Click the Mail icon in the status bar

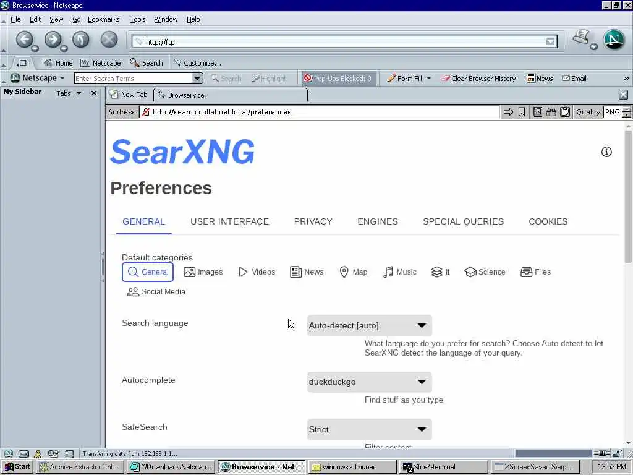click(x=24, y=454)
